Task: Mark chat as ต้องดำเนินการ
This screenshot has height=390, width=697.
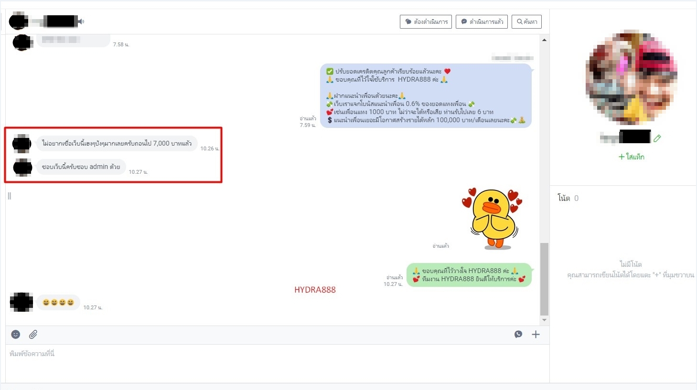Action: tap(426, 21)
